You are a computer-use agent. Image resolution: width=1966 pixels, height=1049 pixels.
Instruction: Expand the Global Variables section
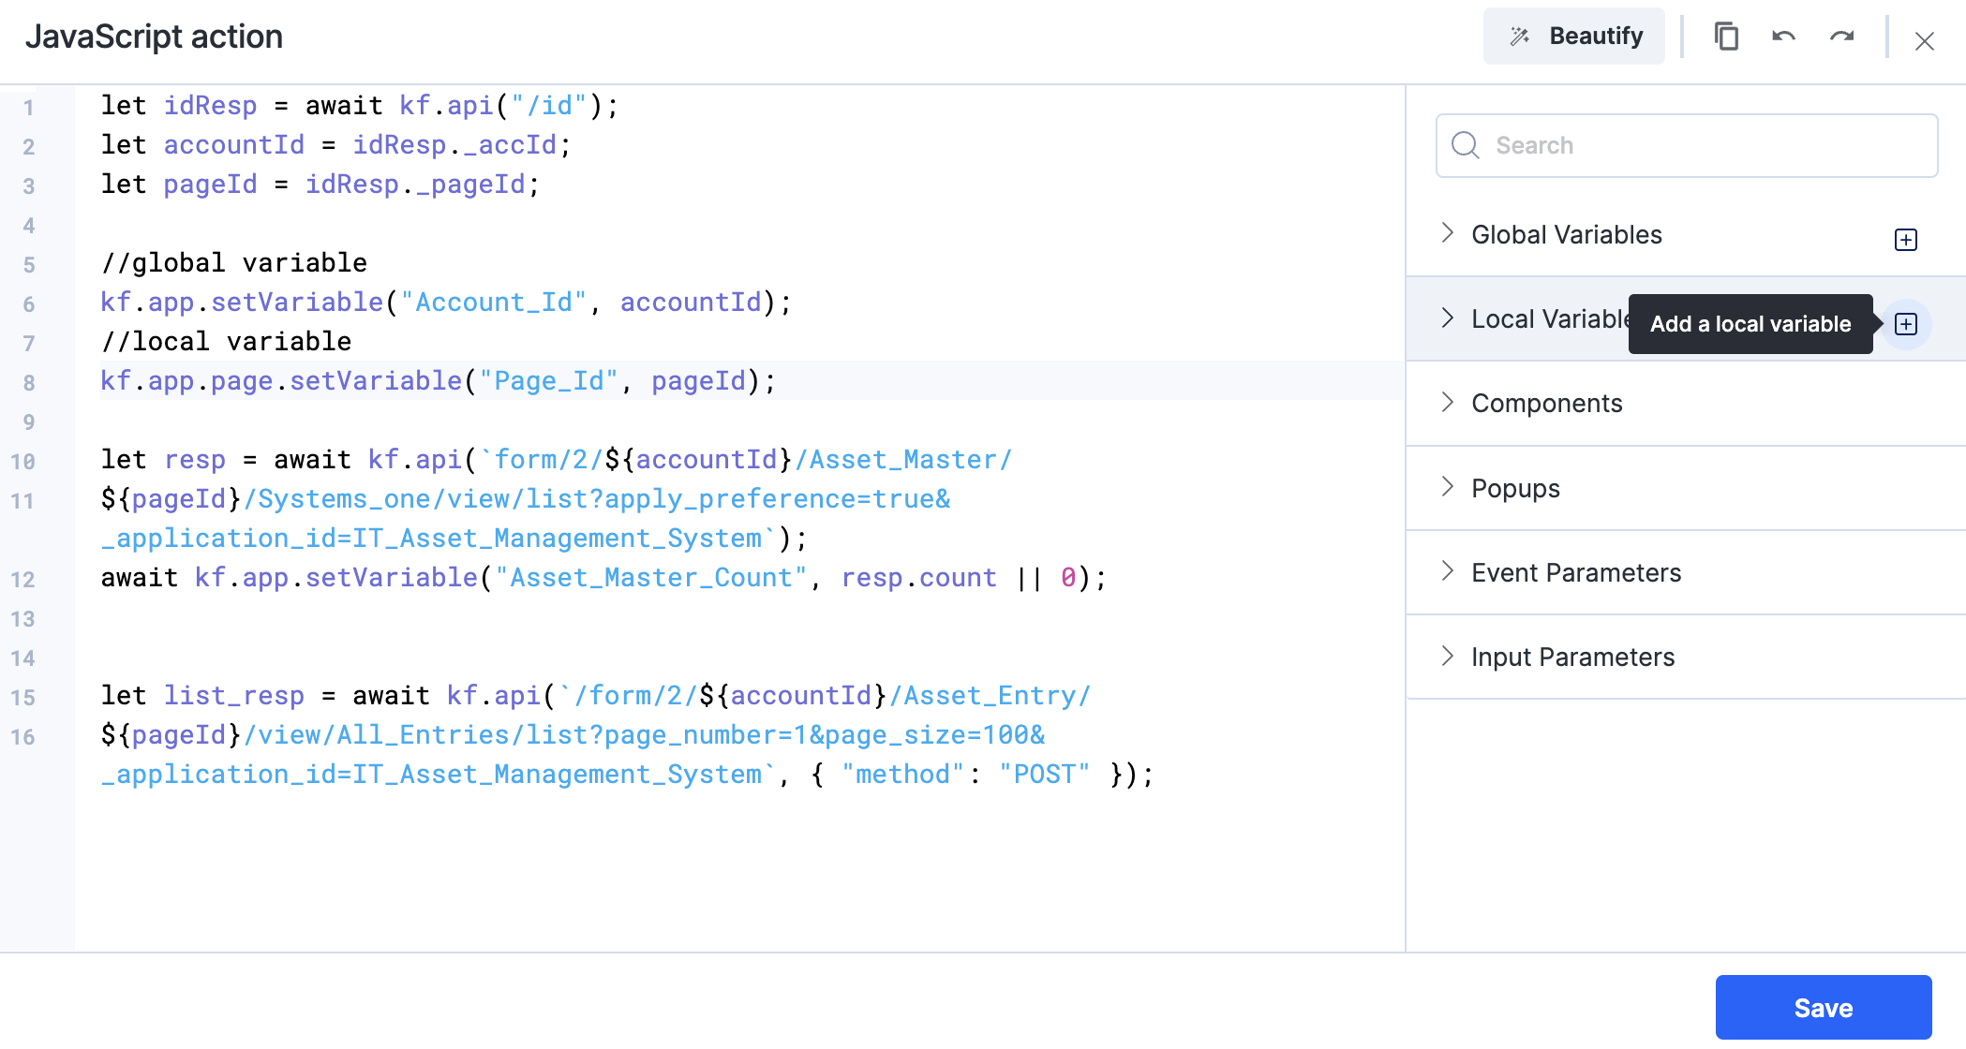click(x=1447, y=234)
